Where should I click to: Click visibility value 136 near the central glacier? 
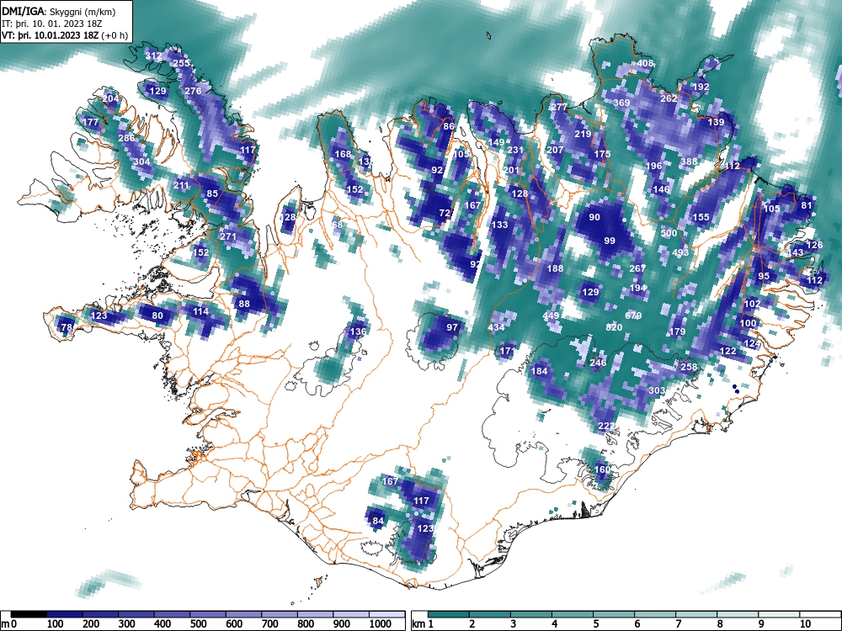pos(358,331)
